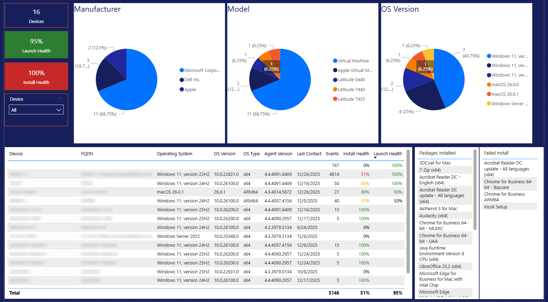This screenshot has height=302, width=548.
Task: Sort by the Last Contact column header
Action: [x=309, y=154]
